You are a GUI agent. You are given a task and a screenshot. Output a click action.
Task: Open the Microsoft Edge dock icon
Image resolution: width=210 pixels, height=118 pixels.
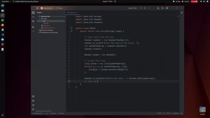[x=3, y=6]
